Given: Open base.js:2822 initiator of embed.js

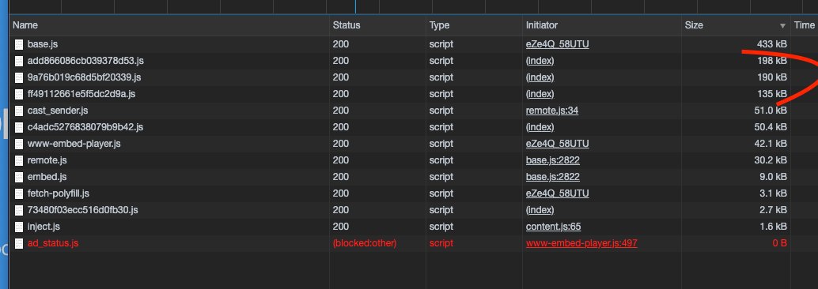Looking at the screenshot, I should [x=552, y=177].
